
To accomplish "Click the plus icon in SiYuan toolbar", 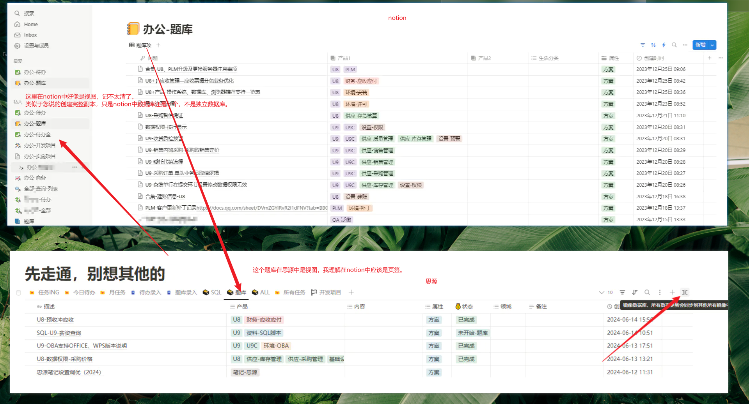I will 672,292.
